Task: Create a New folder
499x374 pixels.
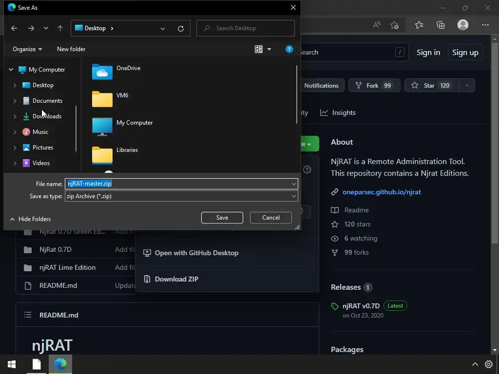Action: click(x=71, y=49)
